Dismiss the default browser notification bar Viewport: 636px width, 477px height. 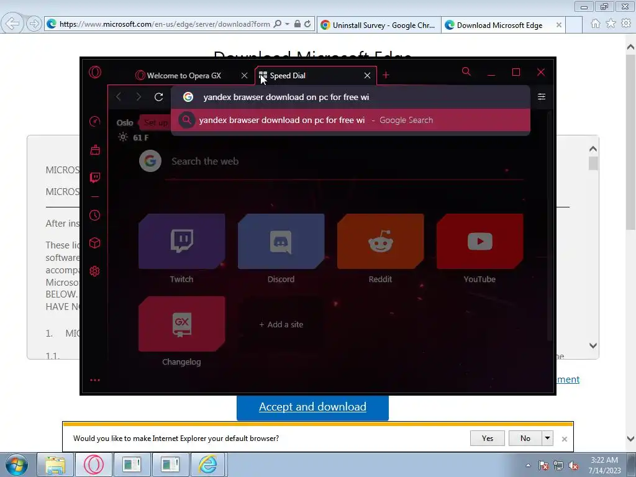coord(564,439)
